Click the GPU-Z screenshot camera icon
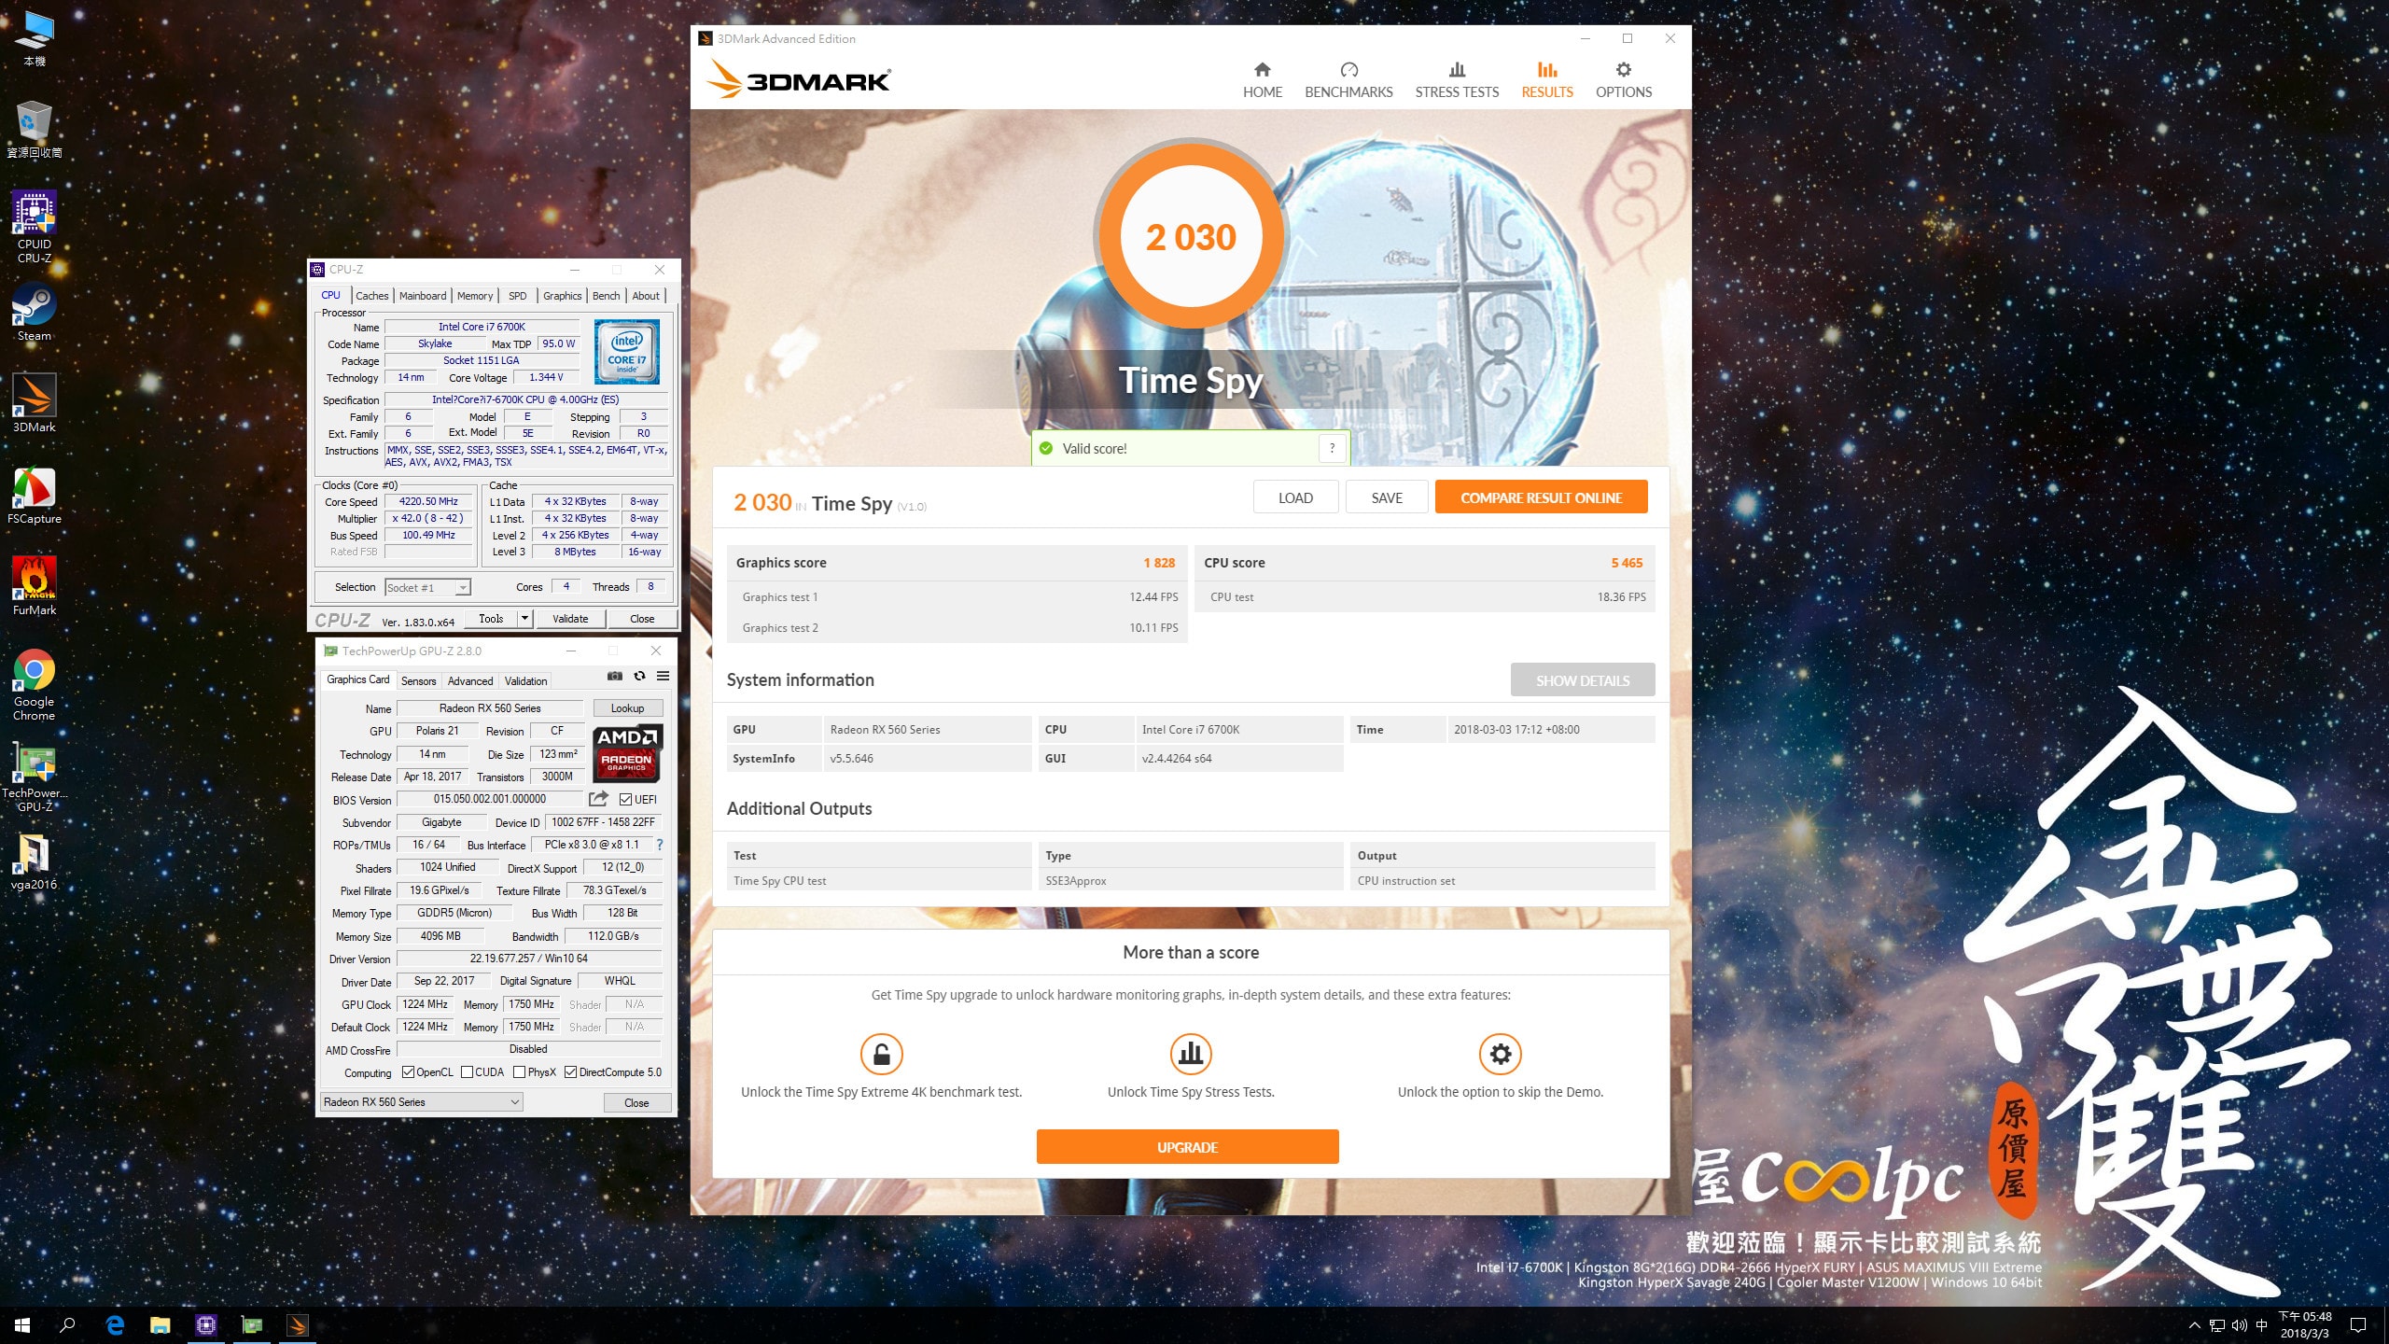 pos(615,677)
